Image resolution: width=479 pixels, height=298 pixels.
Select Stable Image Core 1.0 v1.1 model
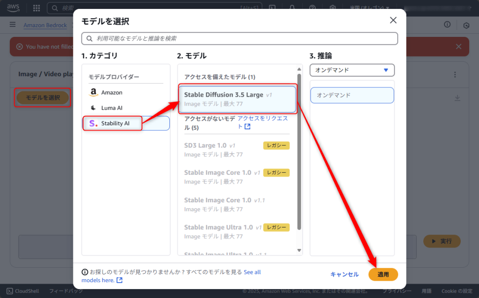point(237,205)
